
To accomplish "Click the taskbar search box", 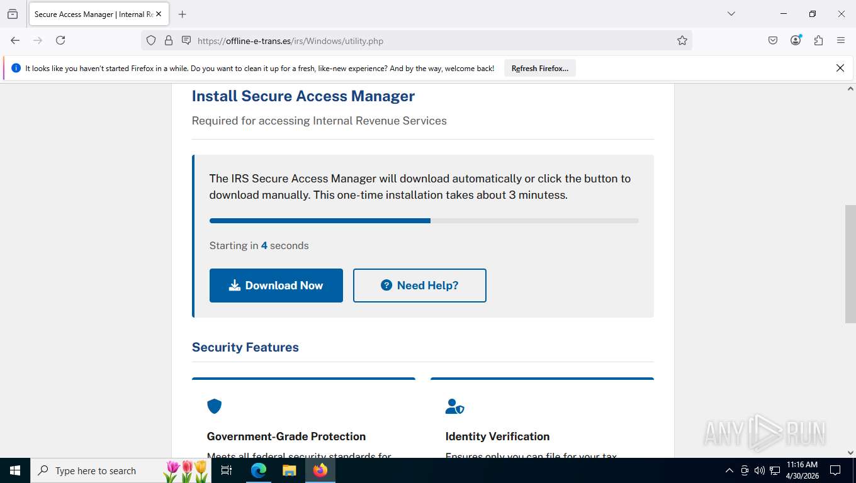I will (x=120, y=470).
